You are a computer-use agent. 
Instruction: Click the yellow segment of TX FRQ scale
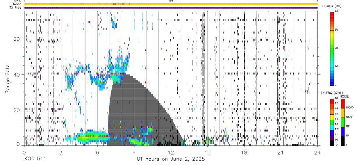(x=332, y=117)
